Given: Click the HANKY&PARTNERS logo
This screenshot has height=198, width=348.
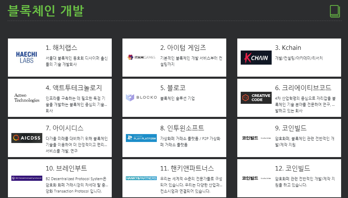Looking at the screenshot, I should [141, 178].
